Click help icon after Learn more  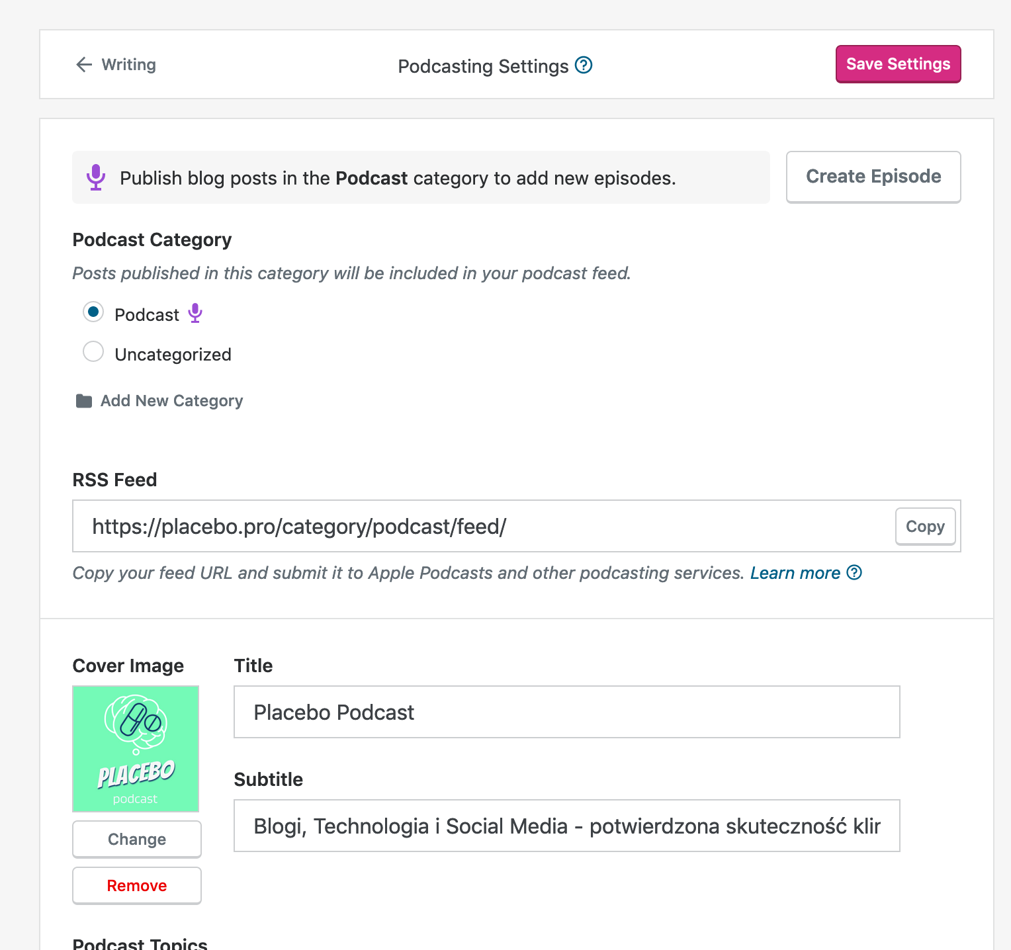pos(854,572)
